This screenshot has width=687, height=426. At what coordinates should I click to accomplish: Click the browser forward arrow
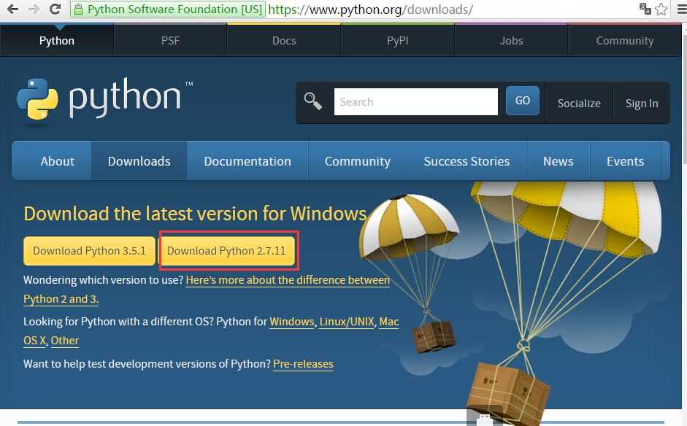click(34, 9)
